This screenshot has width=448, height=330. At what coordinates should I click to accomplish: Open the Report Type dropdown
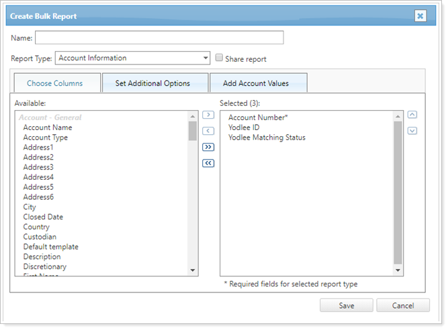[x=132, y=58]
